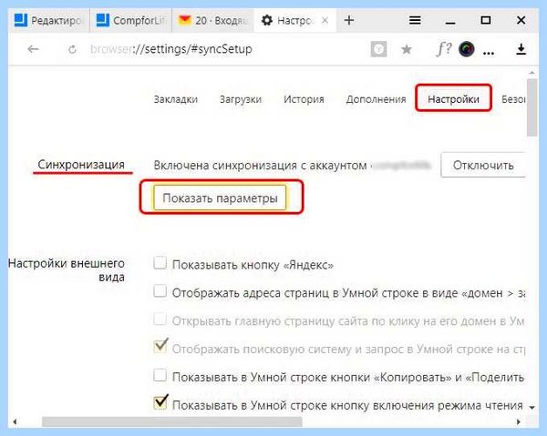This screenshot has width=547, height=436.
Task: Bookmark page with the star icon
Action: [407, 49]
